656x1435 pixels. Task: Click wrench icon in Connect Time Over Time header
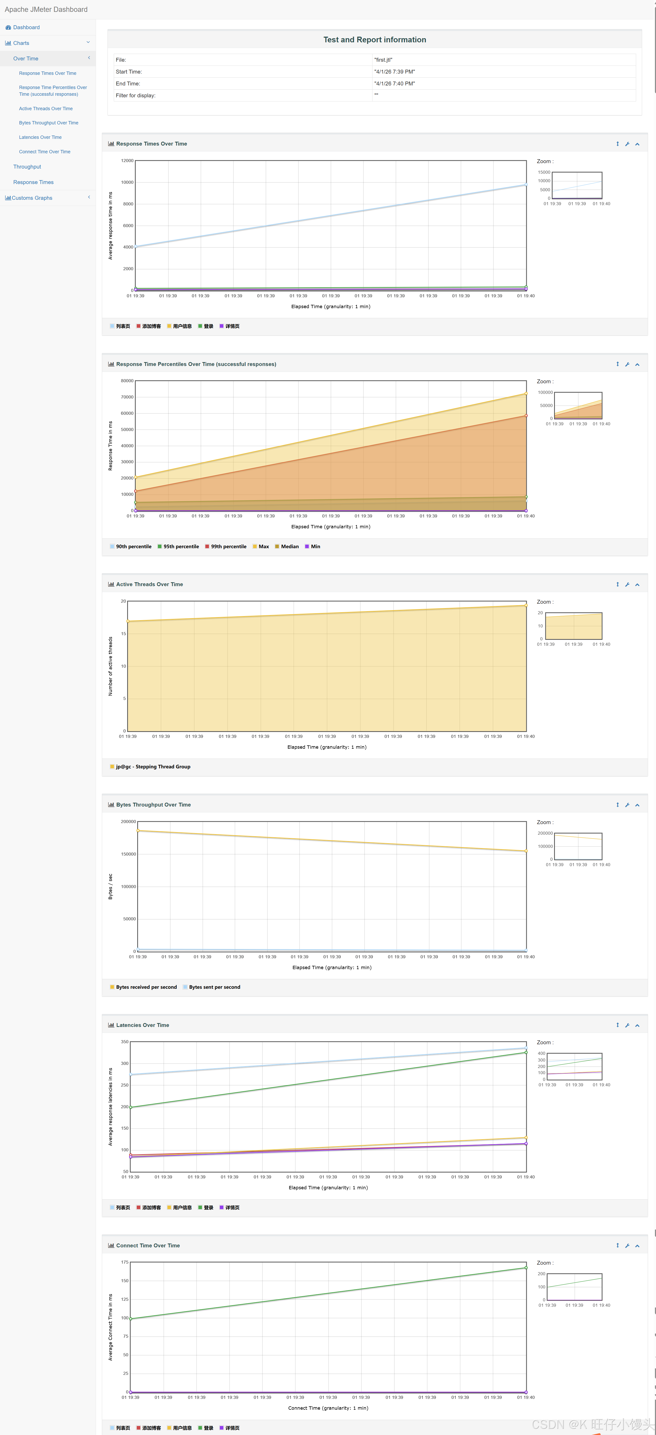click(627, 1246)
